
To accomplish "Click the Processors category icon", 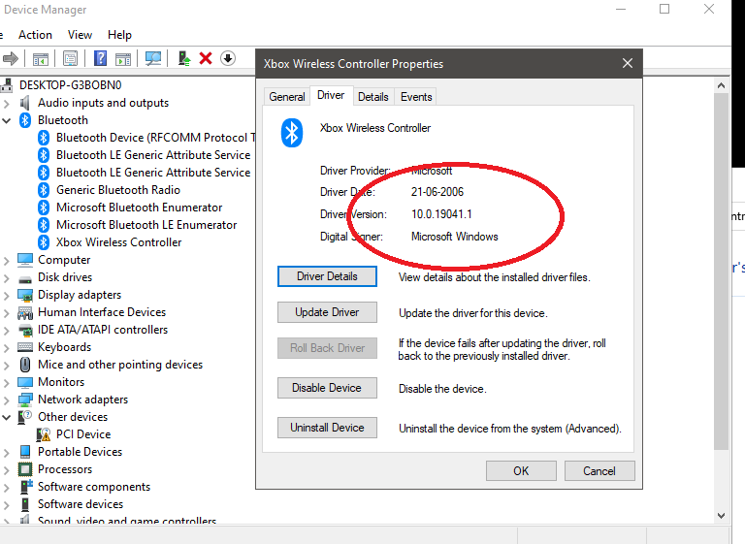I will 25,469.
